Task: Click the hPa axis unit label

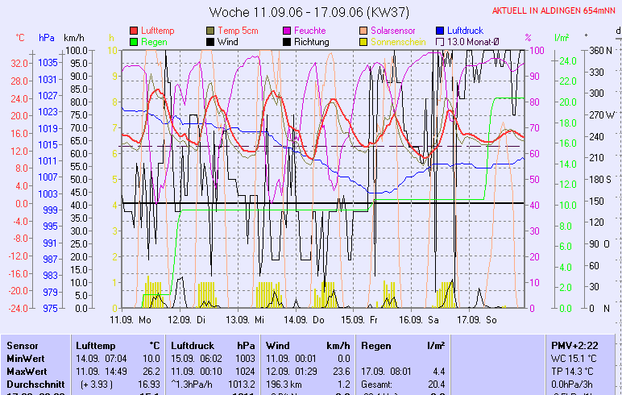Action: pyautogui.click(x=46, y=38)
